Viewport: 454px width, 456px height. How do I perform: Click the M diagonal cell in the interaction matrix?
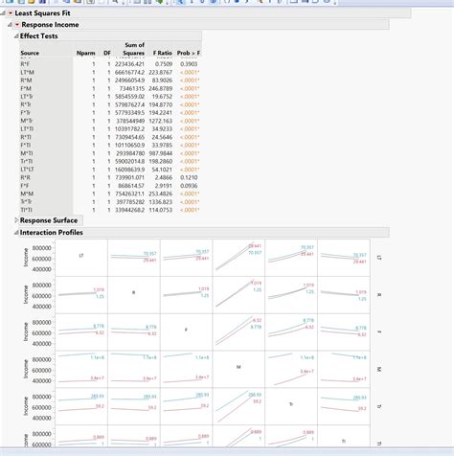(238, 369)
